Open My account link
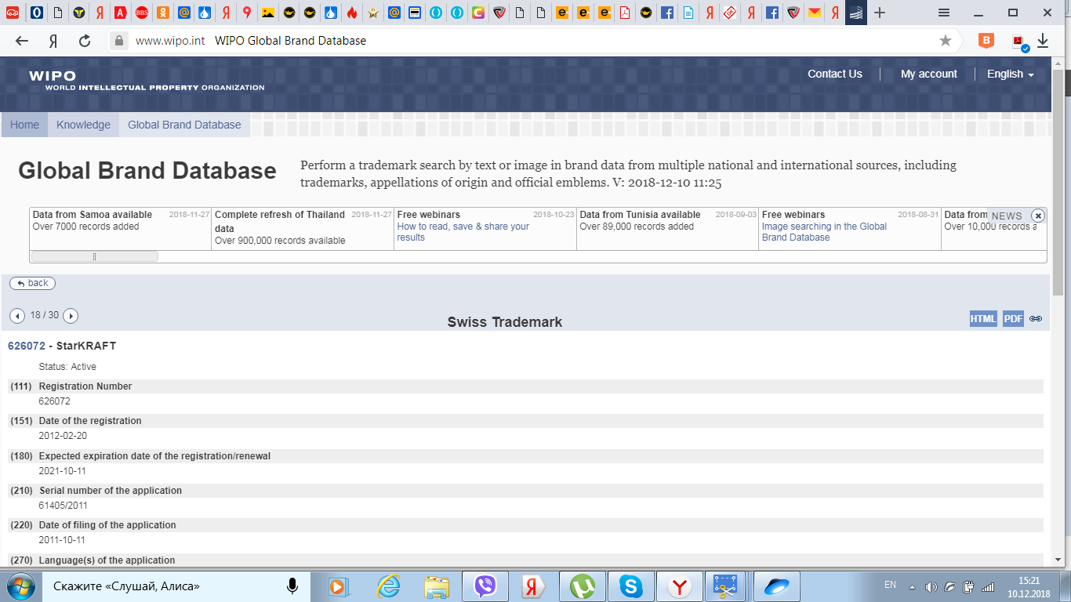The width and height of the screenshot is (1071, 602). tap(929, 74)
